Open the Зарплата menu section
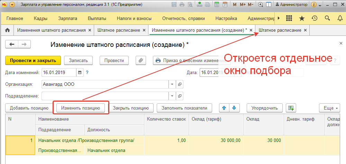Image resolution: width=346 pixels, height=164 pixels. point(67,19)
